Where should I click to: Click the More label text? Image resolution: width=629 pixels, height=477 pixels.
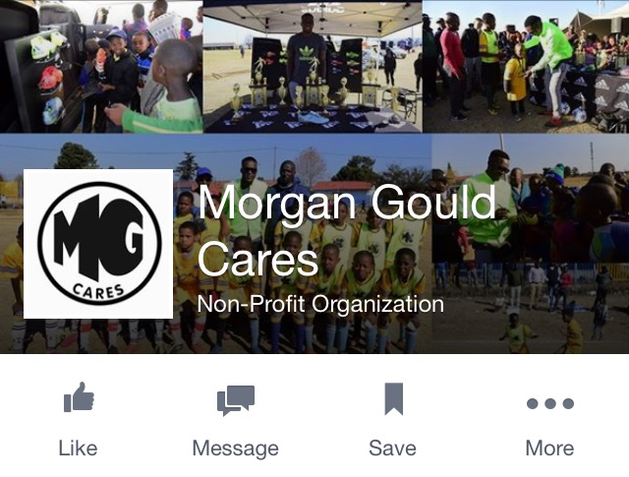549,448
